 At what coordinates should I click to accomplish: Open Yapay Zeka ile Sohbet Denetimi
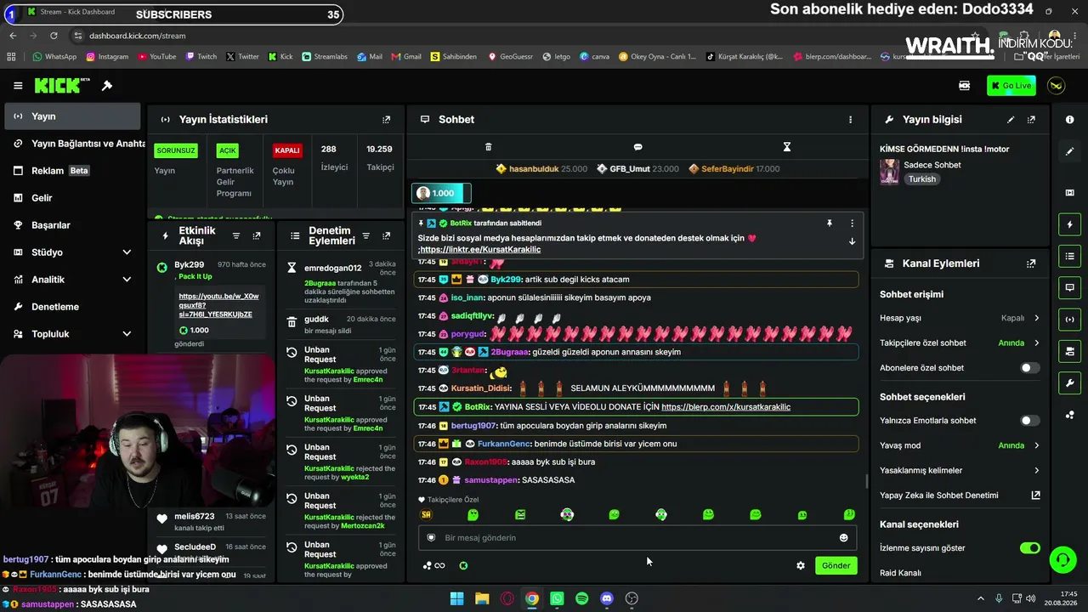pos(960,496)
